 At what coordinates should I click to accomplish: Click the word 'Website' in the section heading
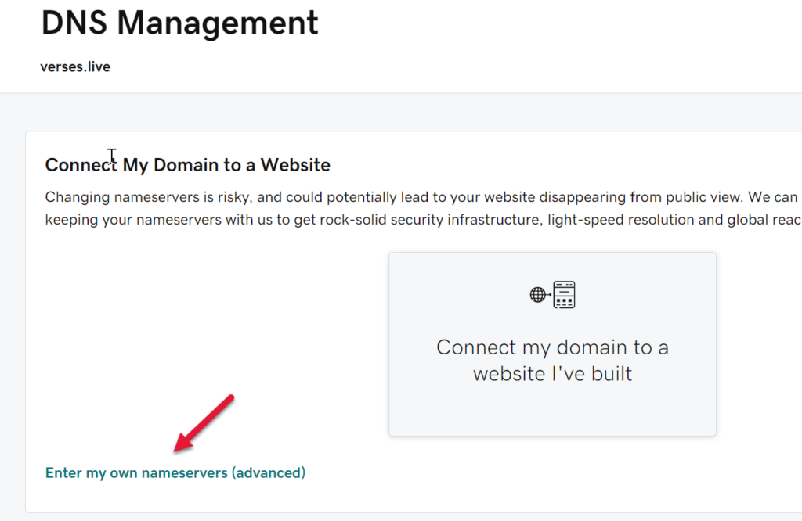[295, 165]
